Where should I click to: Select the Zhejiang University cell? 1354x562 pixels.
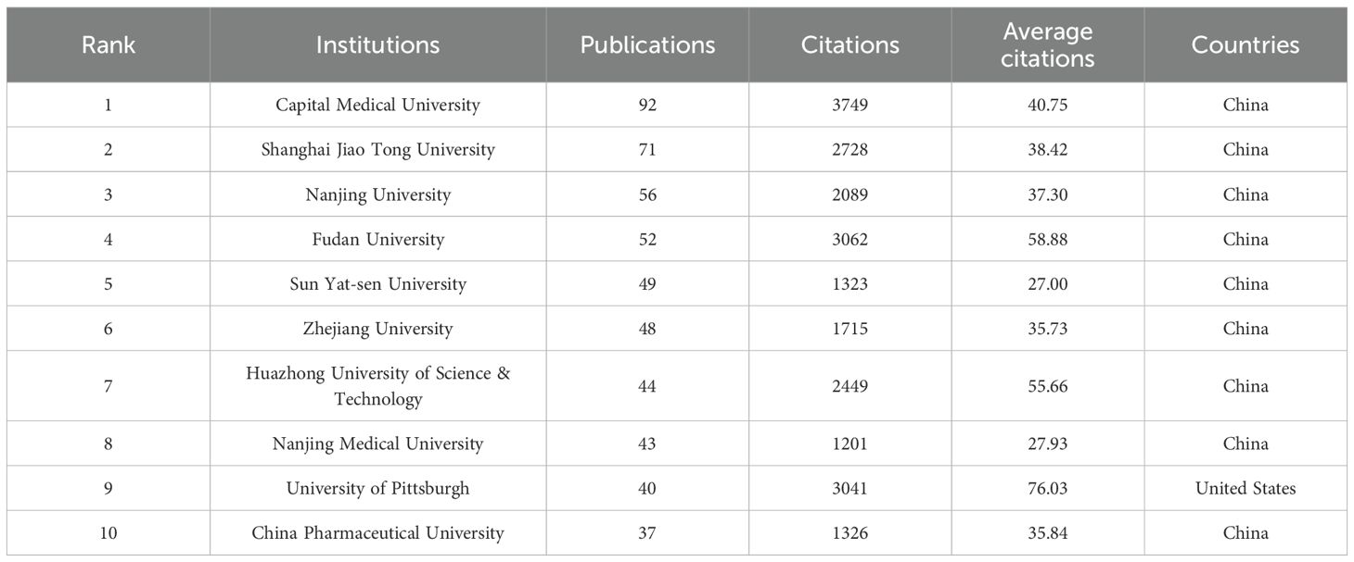377,329
